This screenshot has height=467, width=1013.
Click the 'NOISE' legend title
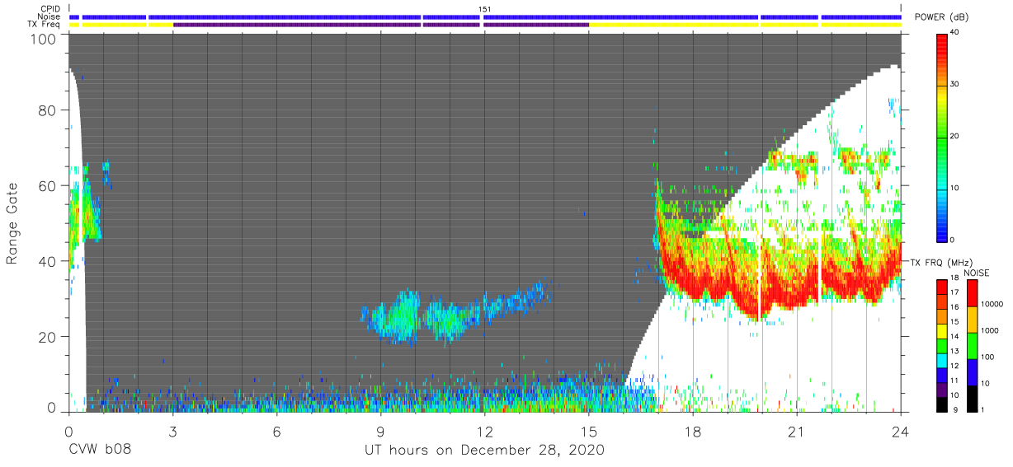[978, 273]
